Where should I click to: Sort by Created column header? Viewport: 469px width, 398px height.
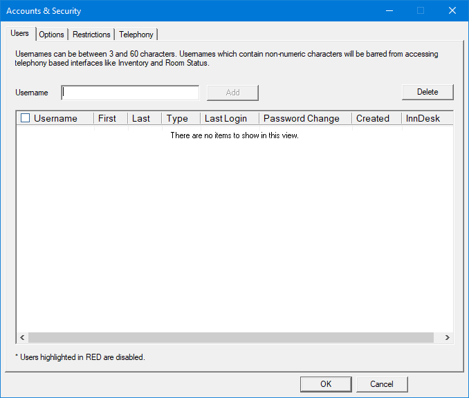373,118
